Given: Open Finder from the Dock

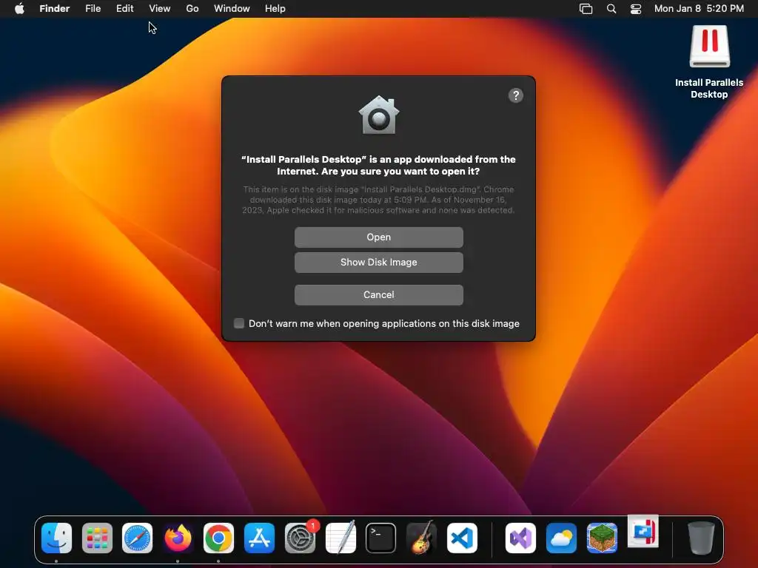Looking at the screenshot, I should [x=56, y=538].
